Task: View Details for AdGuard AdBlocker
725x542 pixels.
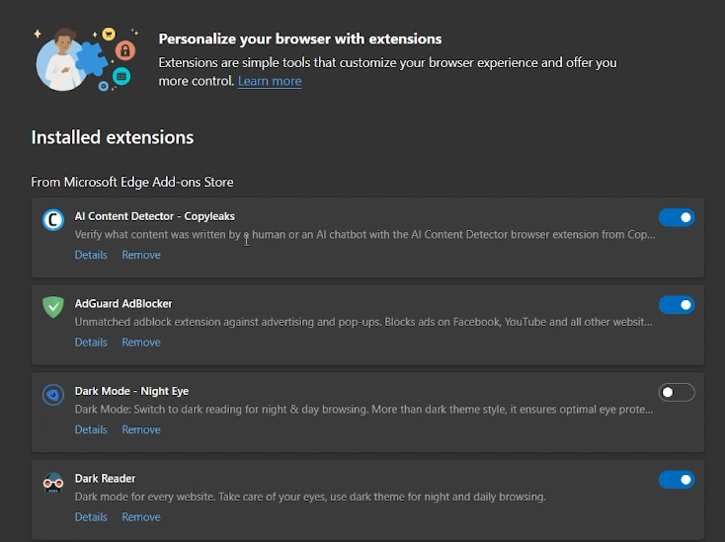Action: click(x=91, y=343)
